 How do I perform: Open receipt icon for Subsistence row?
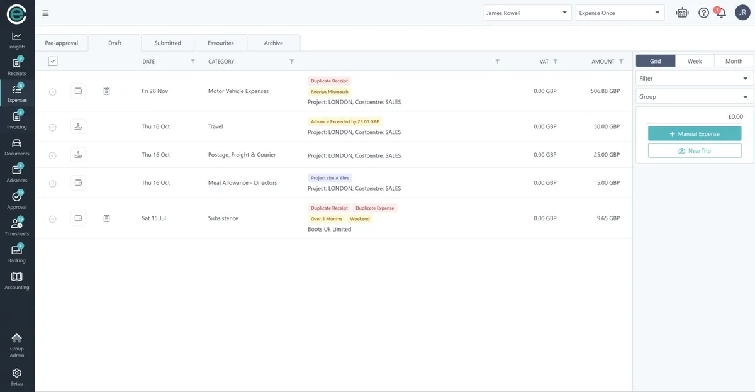point(106,218)
